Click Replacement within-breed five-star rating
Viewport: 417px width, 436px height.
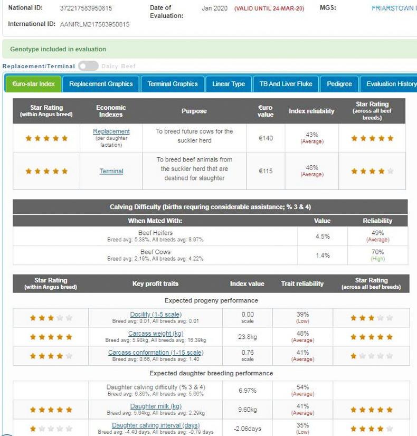[x=47, y=138]
